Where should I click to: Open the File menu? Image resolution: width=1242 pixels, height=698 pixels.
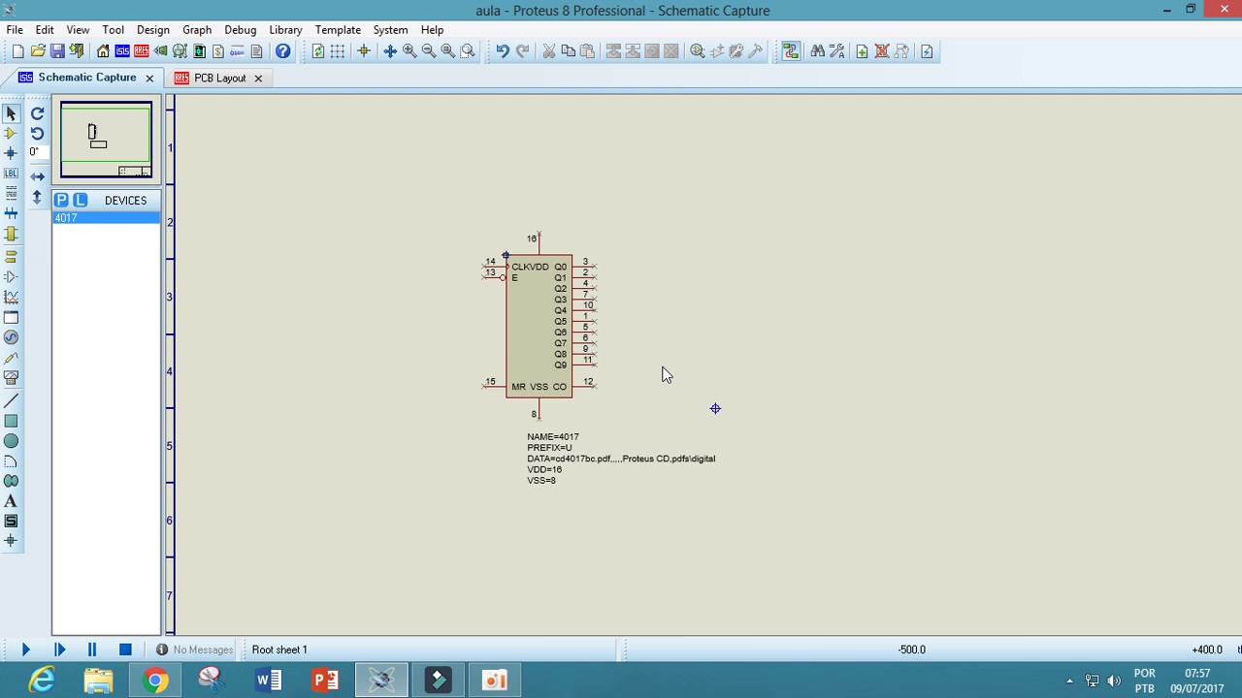tap(15, 30)
